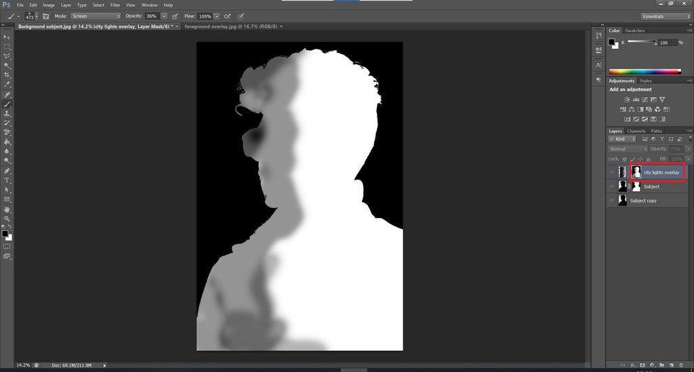Toggle visibility of the Subject layer

[612, 186]
